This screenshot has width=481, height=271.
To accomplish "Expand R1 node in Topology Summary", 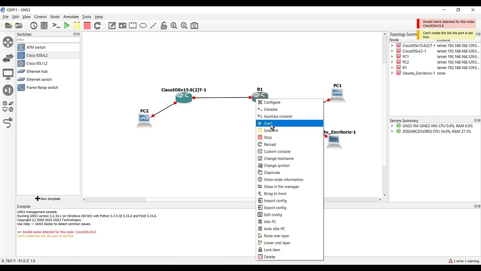I will 392,68.
